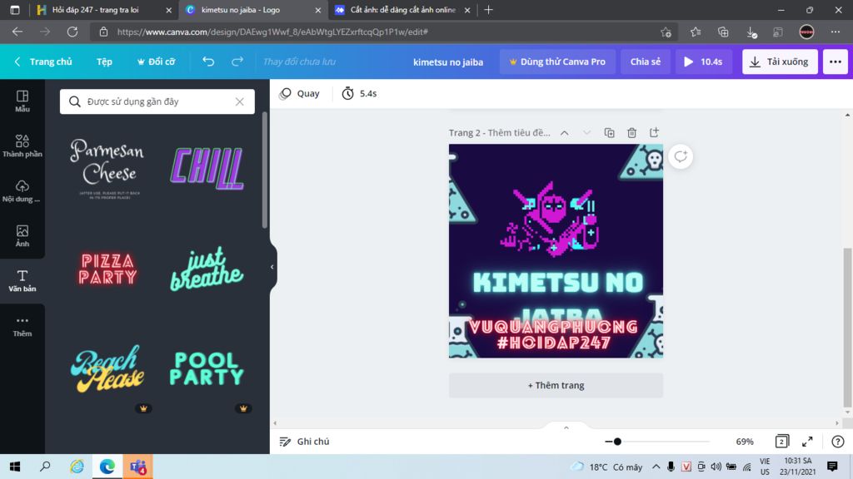Open Microsoft Teams from the taskbar
Image resolution: width=853 pixels, height=479 pixels.
click(x=137, y=467)
